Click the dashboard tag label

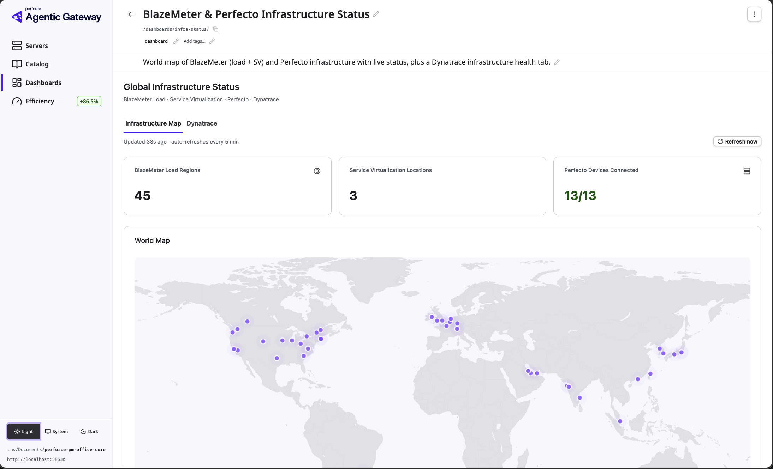click(156, 41)
